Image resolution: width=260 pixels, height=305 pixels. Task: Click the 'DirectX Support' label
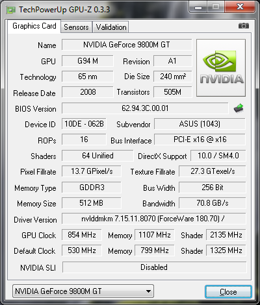click(x=162, y=156)
